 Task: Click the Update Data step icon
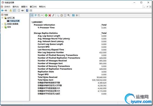[x=77, y=15]
